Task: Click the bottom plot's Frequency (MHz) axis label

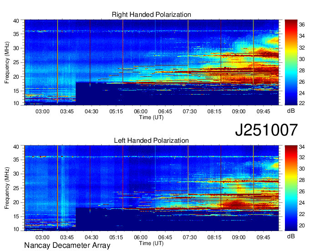Action: (x=7, y=188)
